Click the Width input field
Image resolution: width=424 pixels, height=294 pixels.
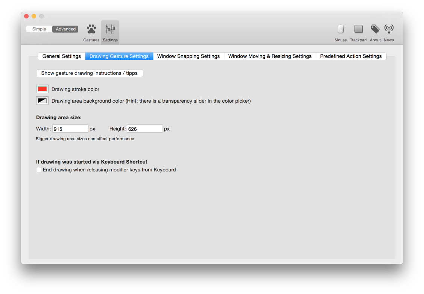pos(70,129)
